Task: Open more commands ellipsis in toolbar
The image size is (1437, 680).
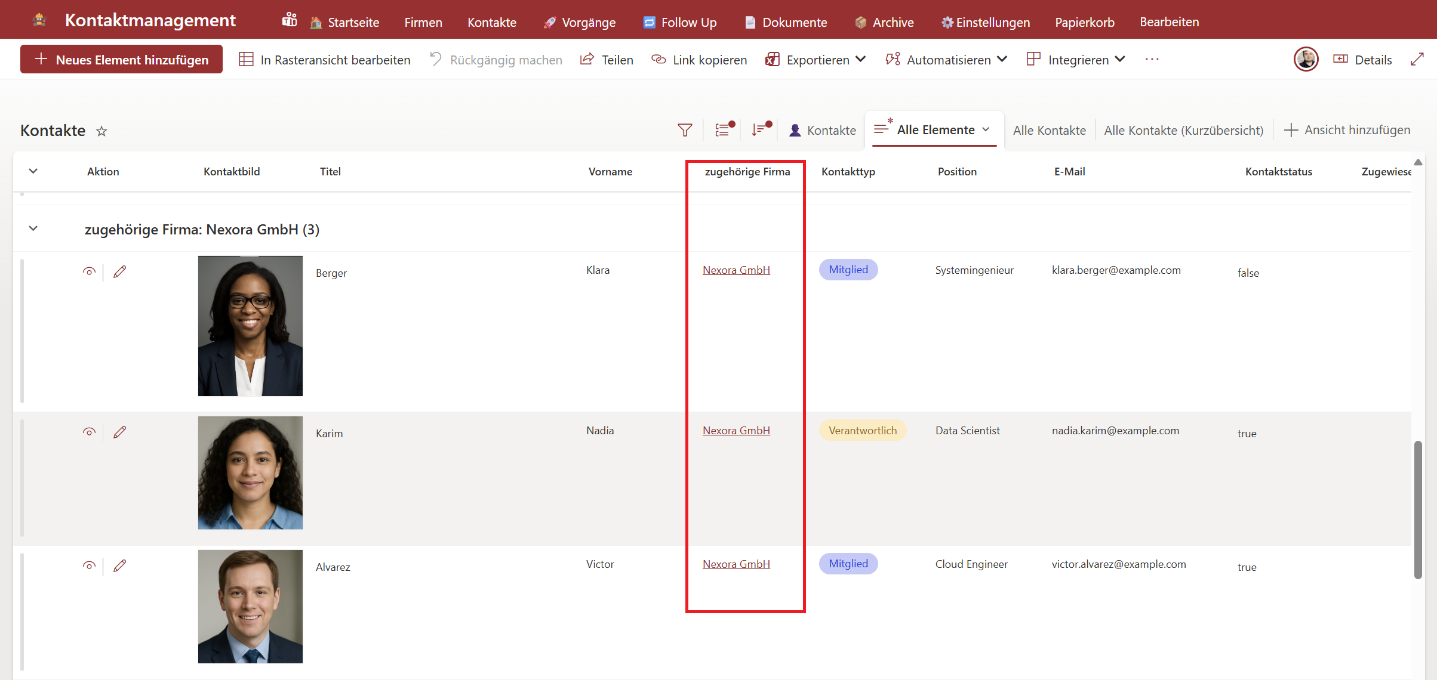Action: point(1152,60)
